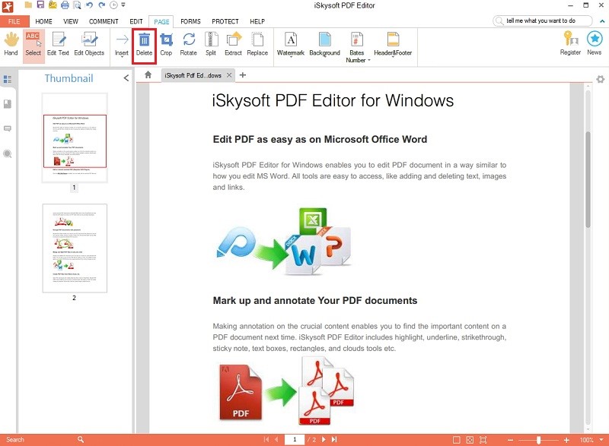609x446 pixels.
Task: Select page 2 thumbnail
Action: click(75, 248)
